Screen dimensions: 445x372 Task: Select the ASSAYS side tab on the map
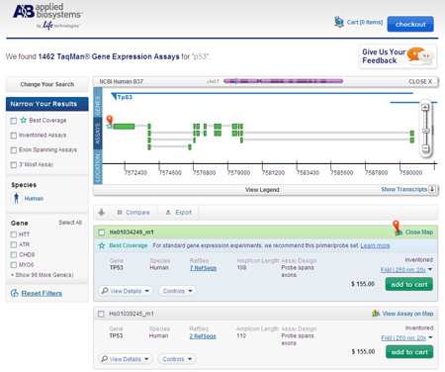98,134
